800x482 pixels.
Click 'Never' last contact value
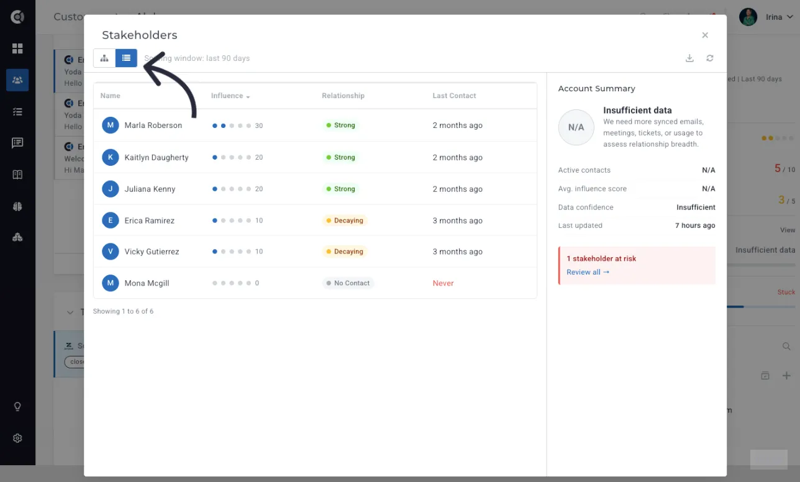(443, 283)
